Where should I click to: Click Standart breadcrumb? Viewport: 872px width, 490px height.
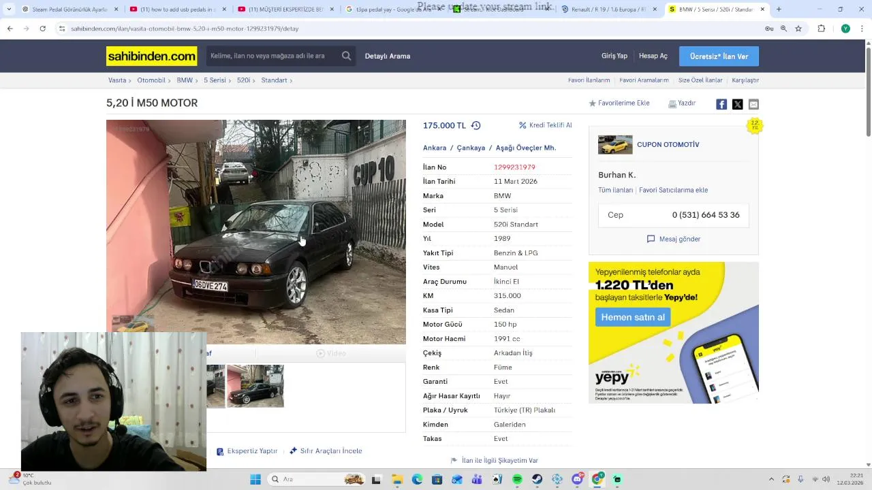(274, 80)
